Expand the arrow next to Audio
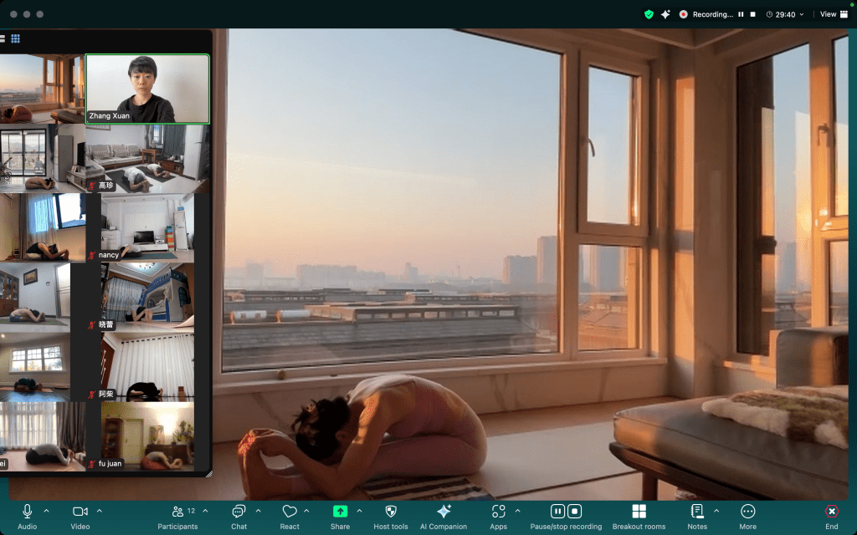 (46, 511)
